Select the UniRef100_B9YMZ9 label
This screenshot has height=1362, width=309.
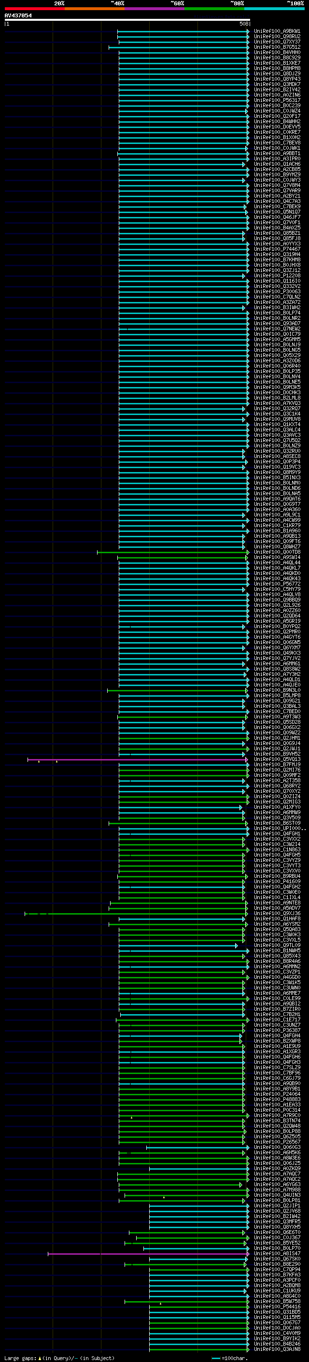coord(277,174)
